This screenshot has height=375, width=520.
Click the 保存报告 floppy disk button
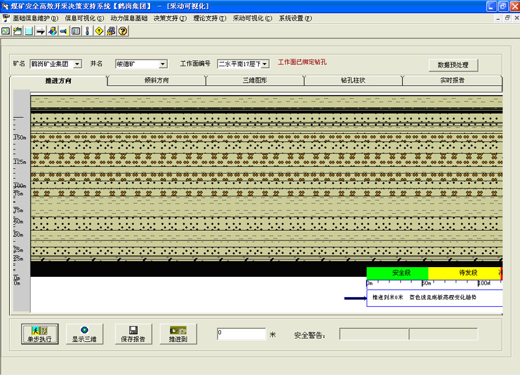tap(133, 333)
